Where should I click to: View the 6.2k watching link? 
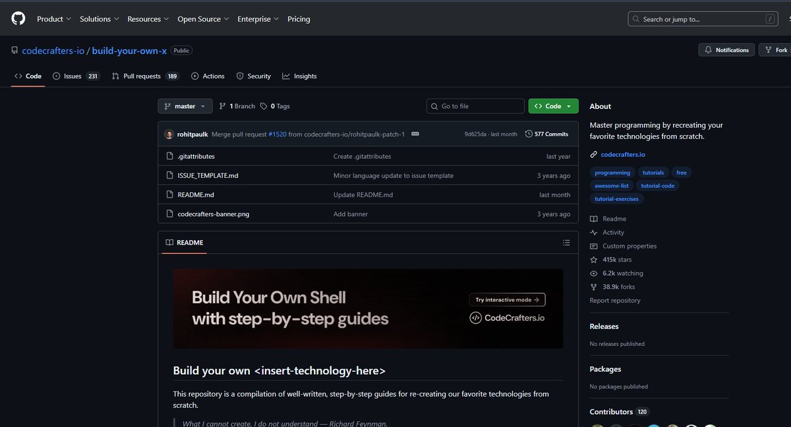(617, 273)
